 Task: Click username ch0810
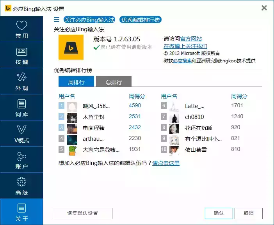(194, 117)
